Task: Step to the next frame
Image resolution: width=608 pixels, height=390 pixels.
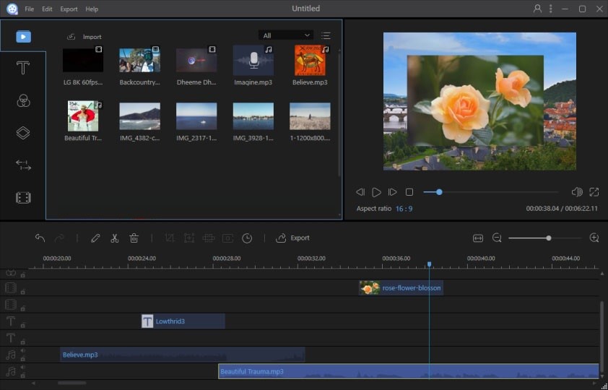Action: tap(392, 192)
